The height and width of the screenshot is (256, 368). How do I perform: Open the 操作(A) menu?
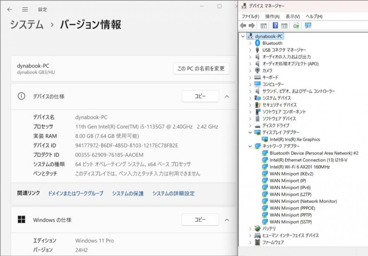coord(272,17)
